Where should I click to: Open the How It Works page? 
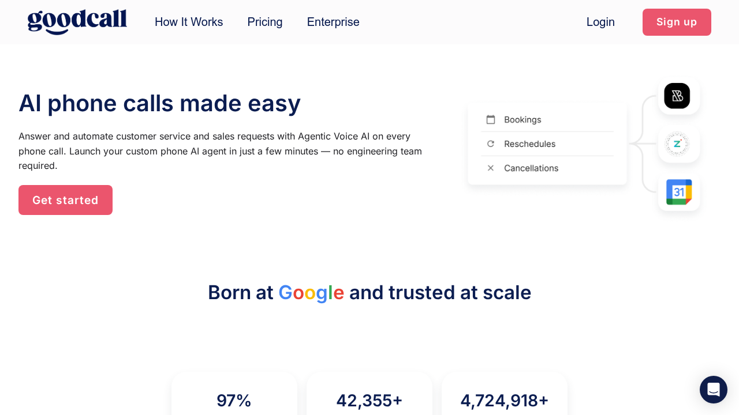coord(189,22)
